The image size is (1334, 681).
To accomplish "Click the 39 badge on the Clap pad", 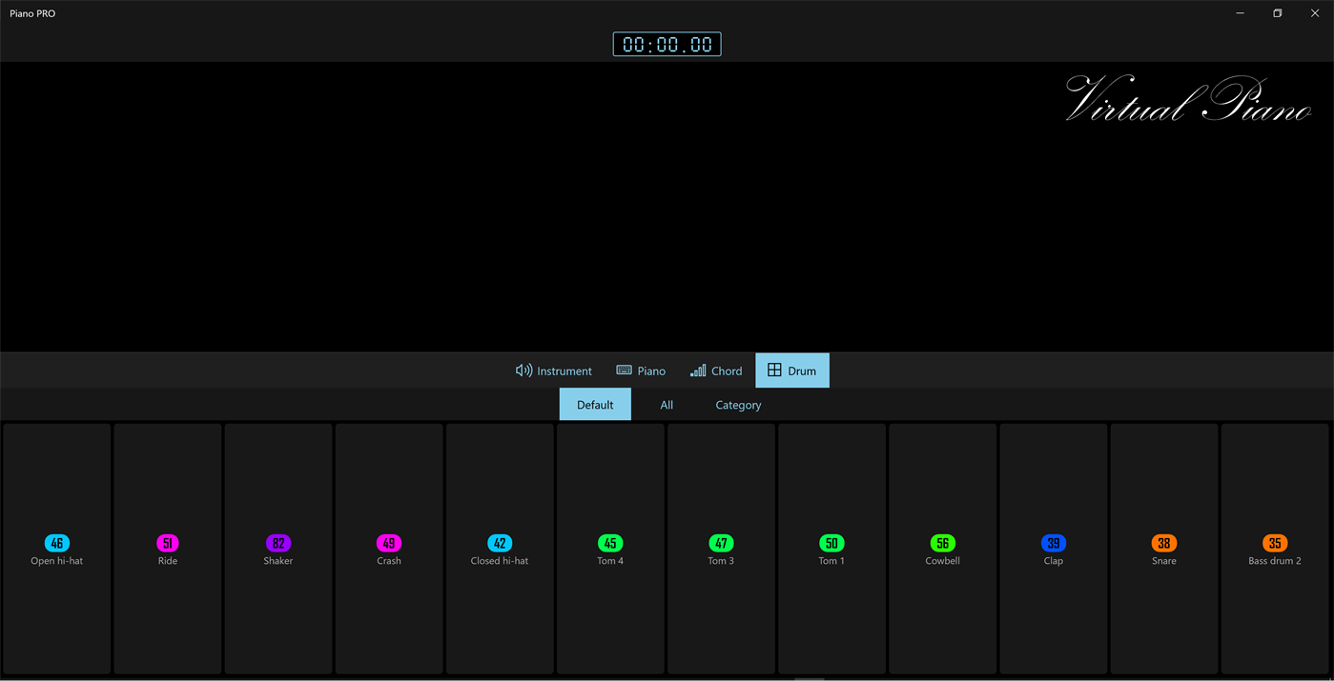I will [1053, 542].
